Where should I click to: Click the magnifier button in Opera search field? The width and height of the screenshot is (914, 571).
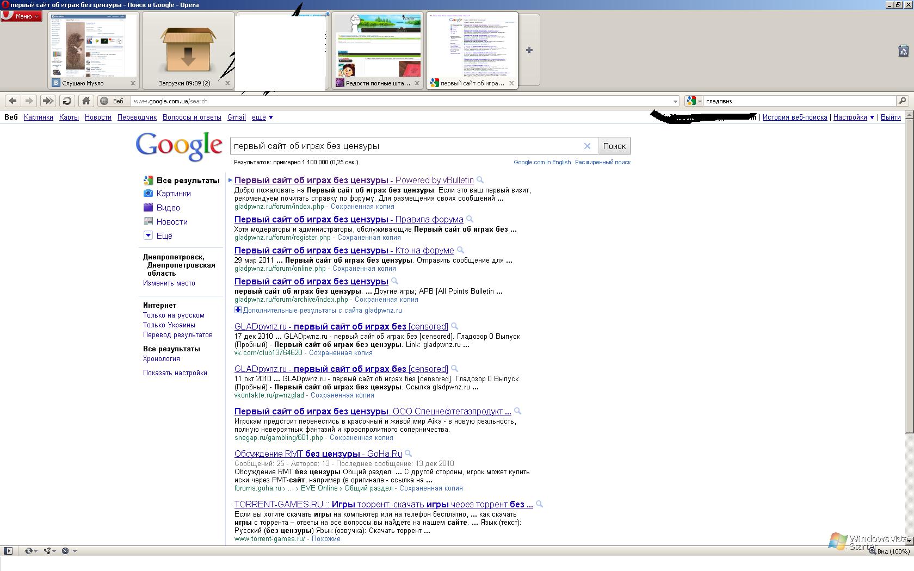[x=903, y=101]
